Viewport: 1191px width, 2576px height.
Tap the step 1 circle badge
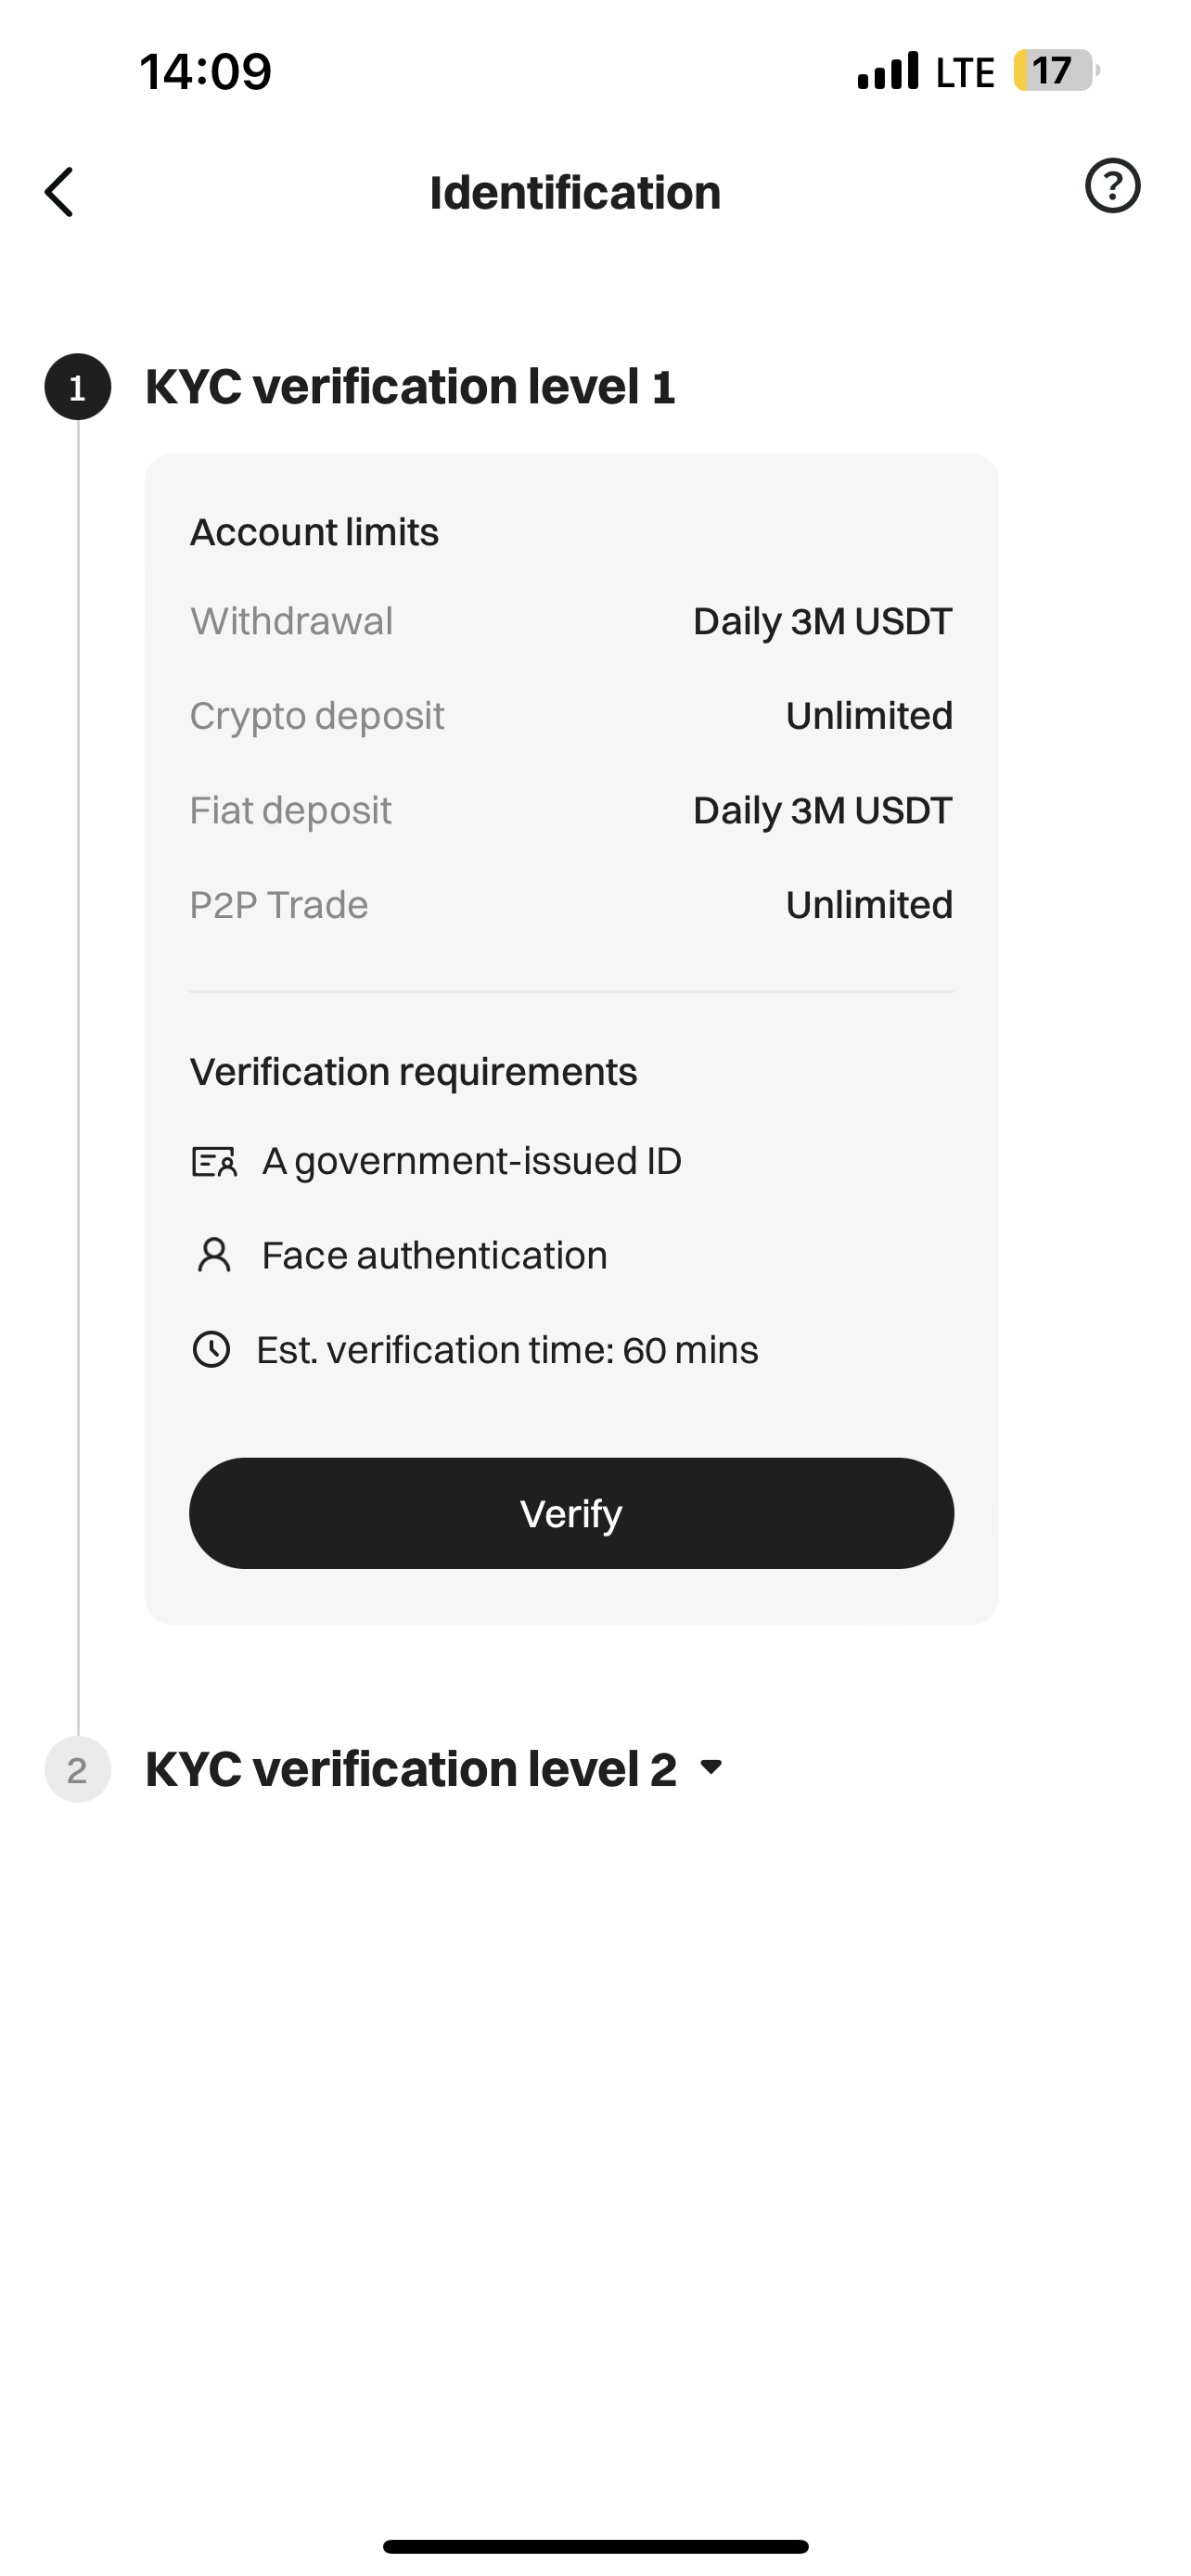point(78,387)
